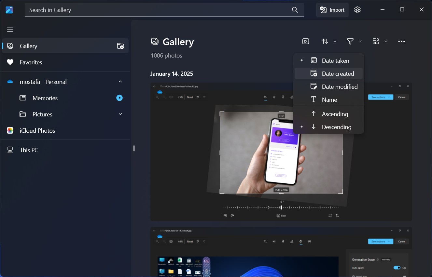Open Photos settings via the gear icon
Viewport: 432px width, 277px height.
(x=357, y=10)
